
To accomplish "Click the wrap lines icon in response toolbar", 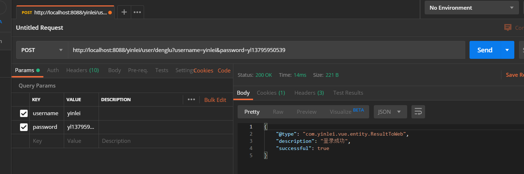I will click(x=418, y=112).
